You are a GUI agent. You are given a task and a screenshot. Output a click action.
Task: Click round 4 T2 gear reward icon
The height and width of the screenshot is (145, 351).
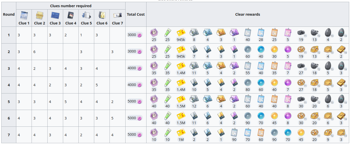pyautogui.click(x=315, y=82)
